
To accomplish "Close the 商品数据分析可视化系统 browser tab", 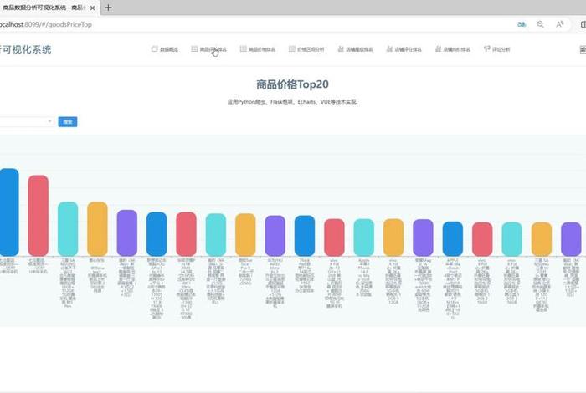I will tap(92, 8).
